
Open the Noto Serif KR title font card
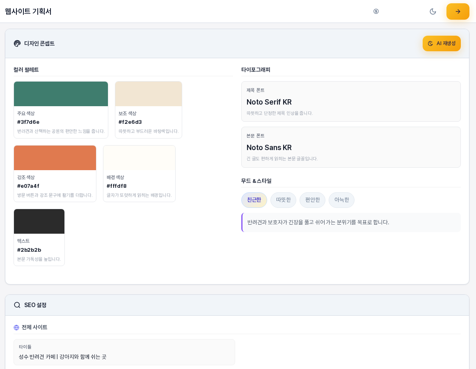pos(351,101)
